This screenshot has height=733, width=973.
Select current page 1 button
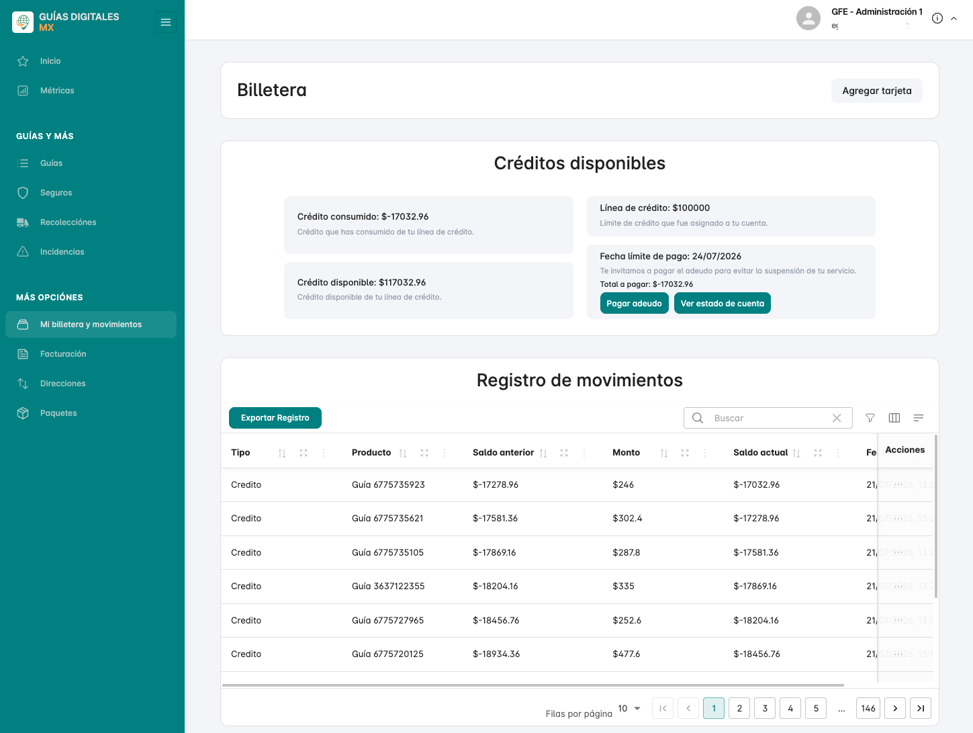[714, 708]
